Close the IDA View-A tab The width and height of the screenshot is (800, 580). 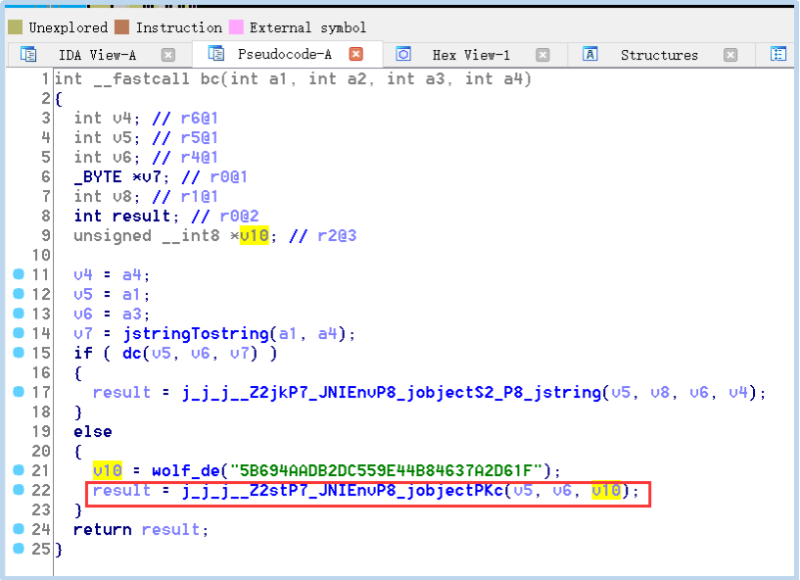(168, 55)
